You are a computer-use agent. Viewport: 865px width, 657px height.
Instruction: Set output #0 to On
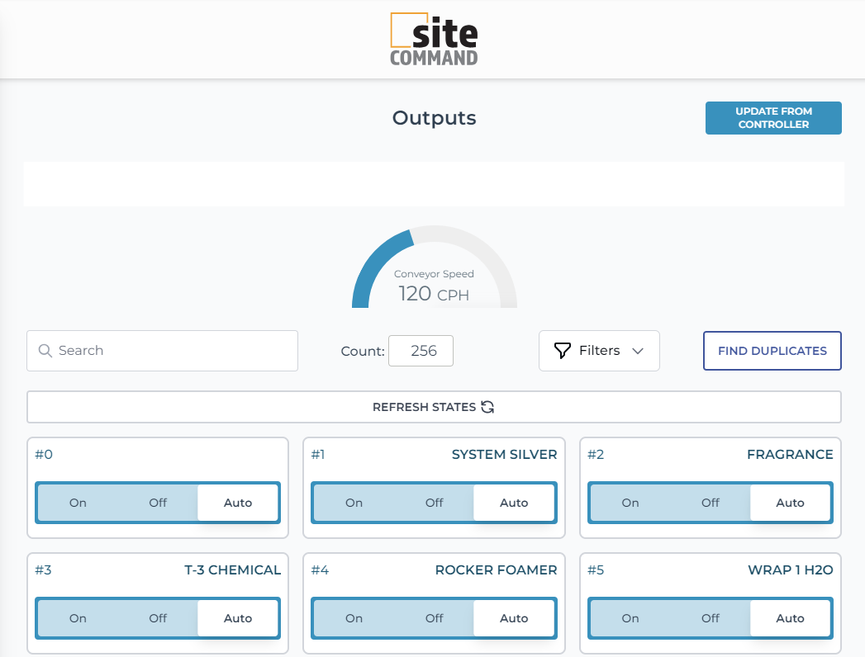click(78, 503)
